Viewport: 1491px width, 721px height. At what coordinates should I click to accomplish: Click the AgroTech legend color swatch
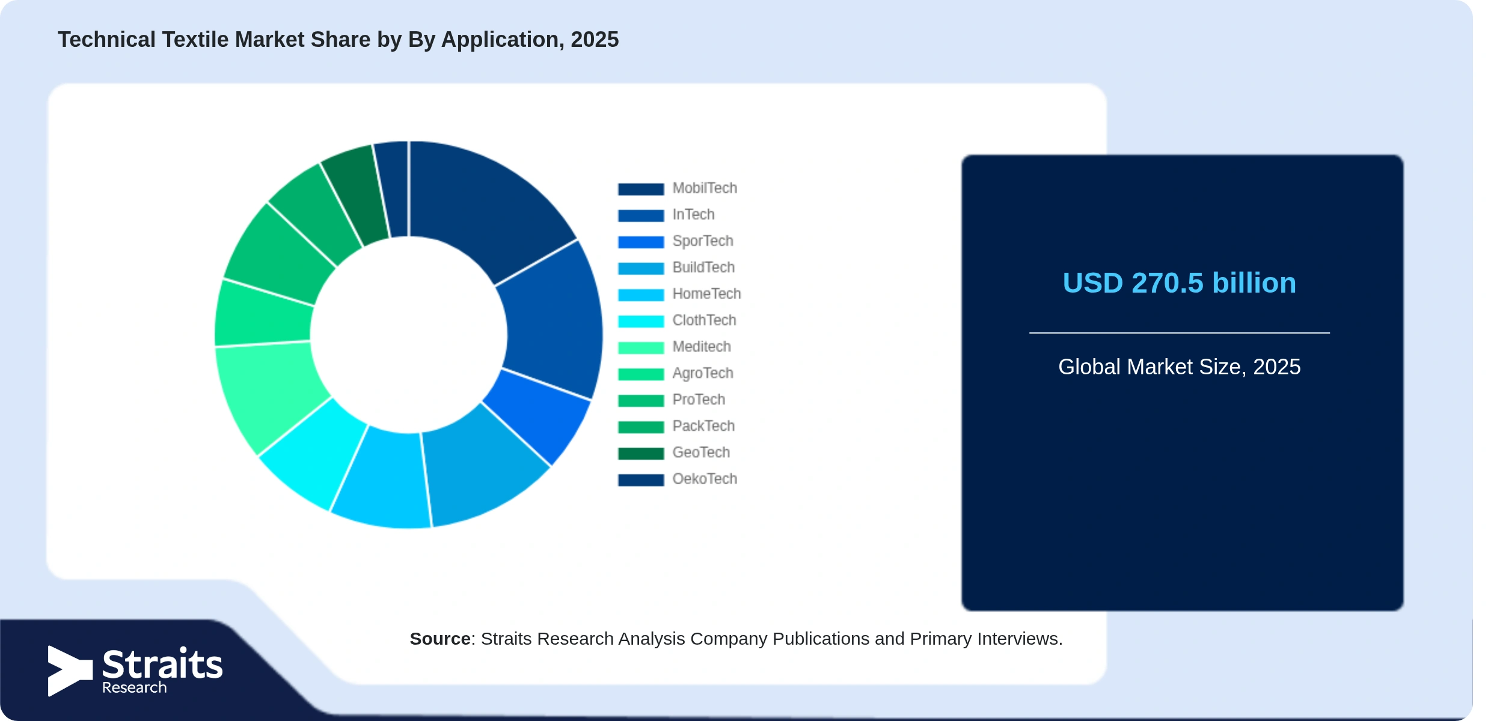(x=641, y=374)
